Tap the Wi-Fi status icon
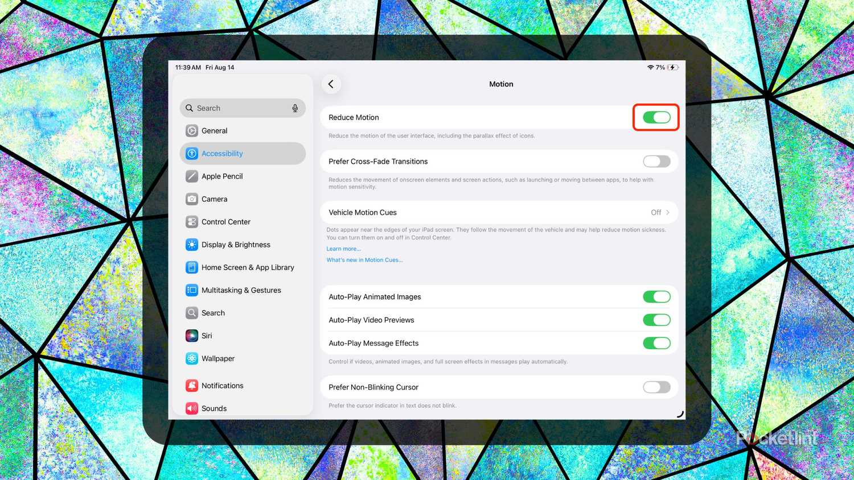This screenshot has height=480, width=854. (x=650, y=67)
